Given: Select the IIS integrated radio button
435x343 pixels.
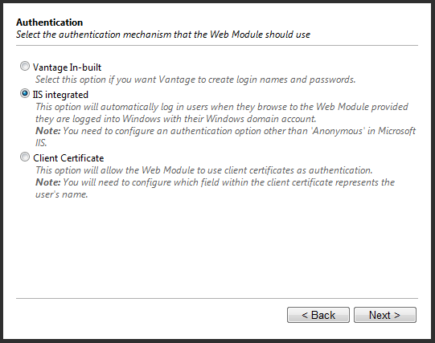Looking at the screenshot, I should click(x=25, y=94).
